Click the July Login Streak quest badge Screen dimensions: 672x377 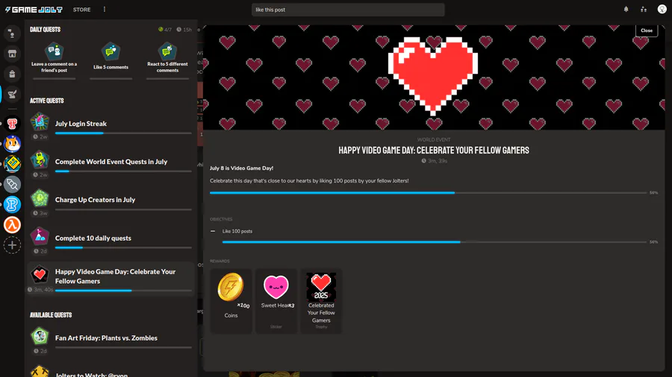tap(40, 122)
